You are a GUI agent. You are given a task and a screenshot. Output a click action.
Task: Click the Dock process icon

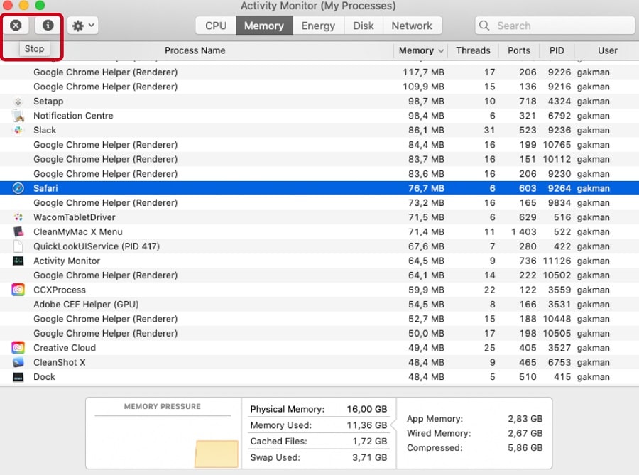(x=18, y=377)
